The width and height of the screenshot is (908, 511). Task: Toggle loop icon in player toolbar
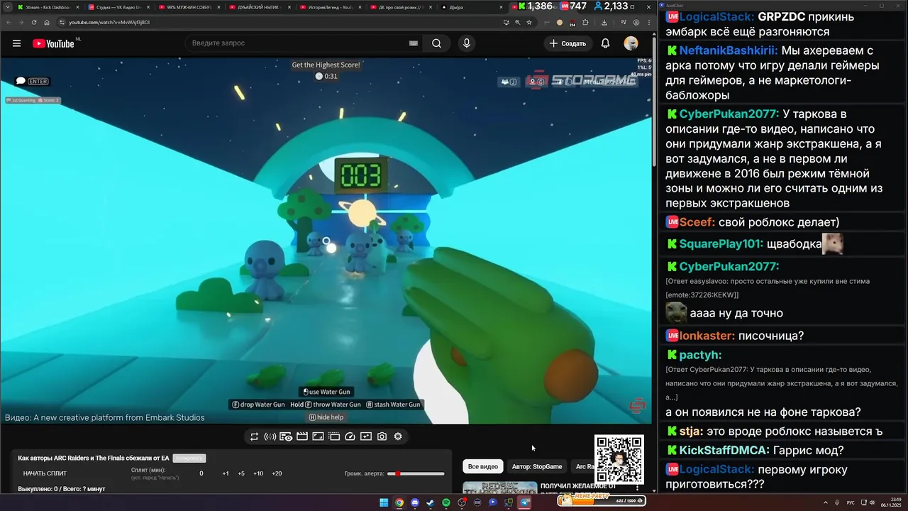pyautogui.click(x=254, y=436)
